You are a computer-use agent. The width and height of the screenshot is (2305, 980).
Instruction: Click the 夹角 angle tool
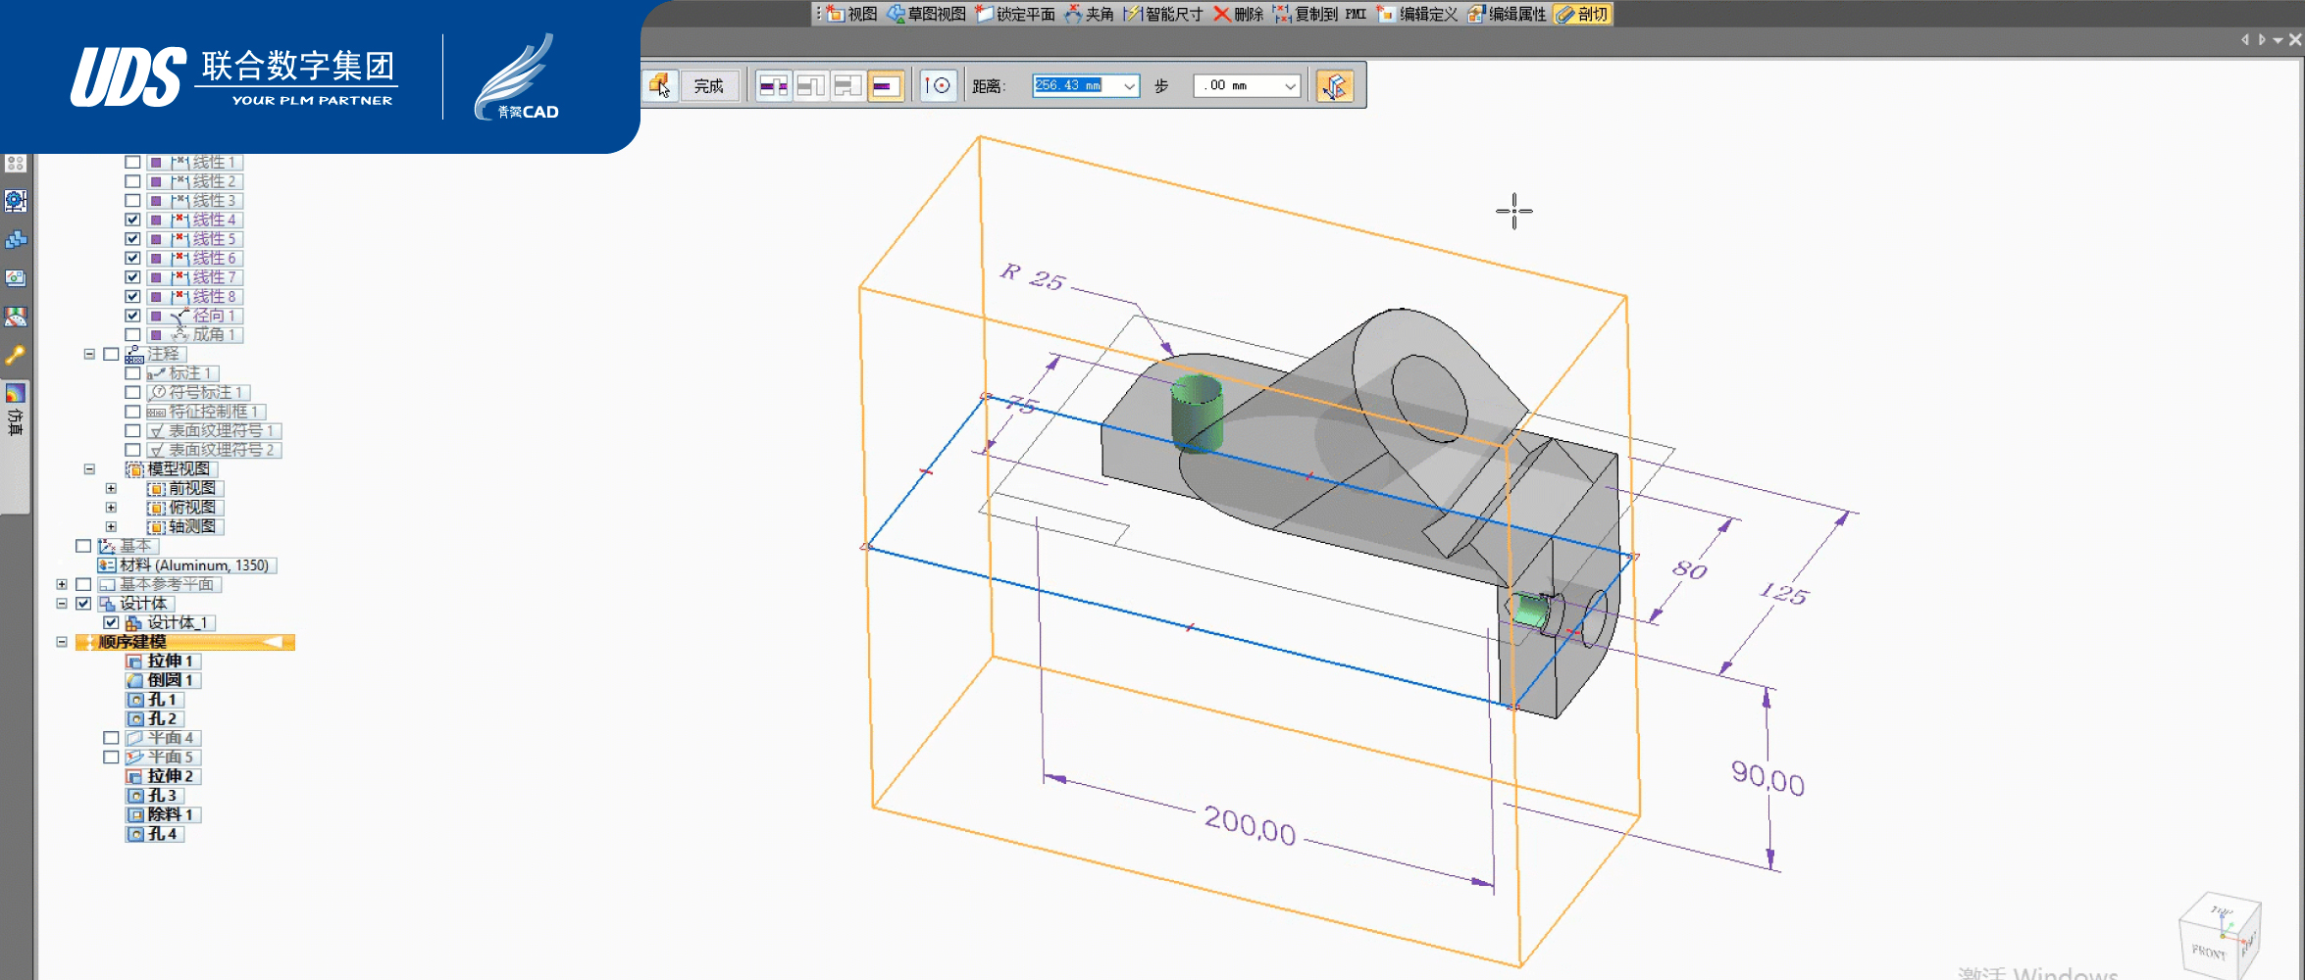1090,14
